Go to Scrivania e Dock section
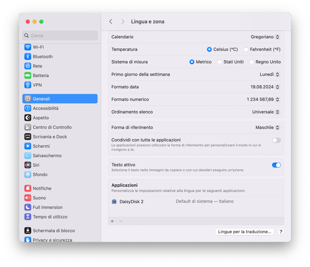 pos(50,137)
